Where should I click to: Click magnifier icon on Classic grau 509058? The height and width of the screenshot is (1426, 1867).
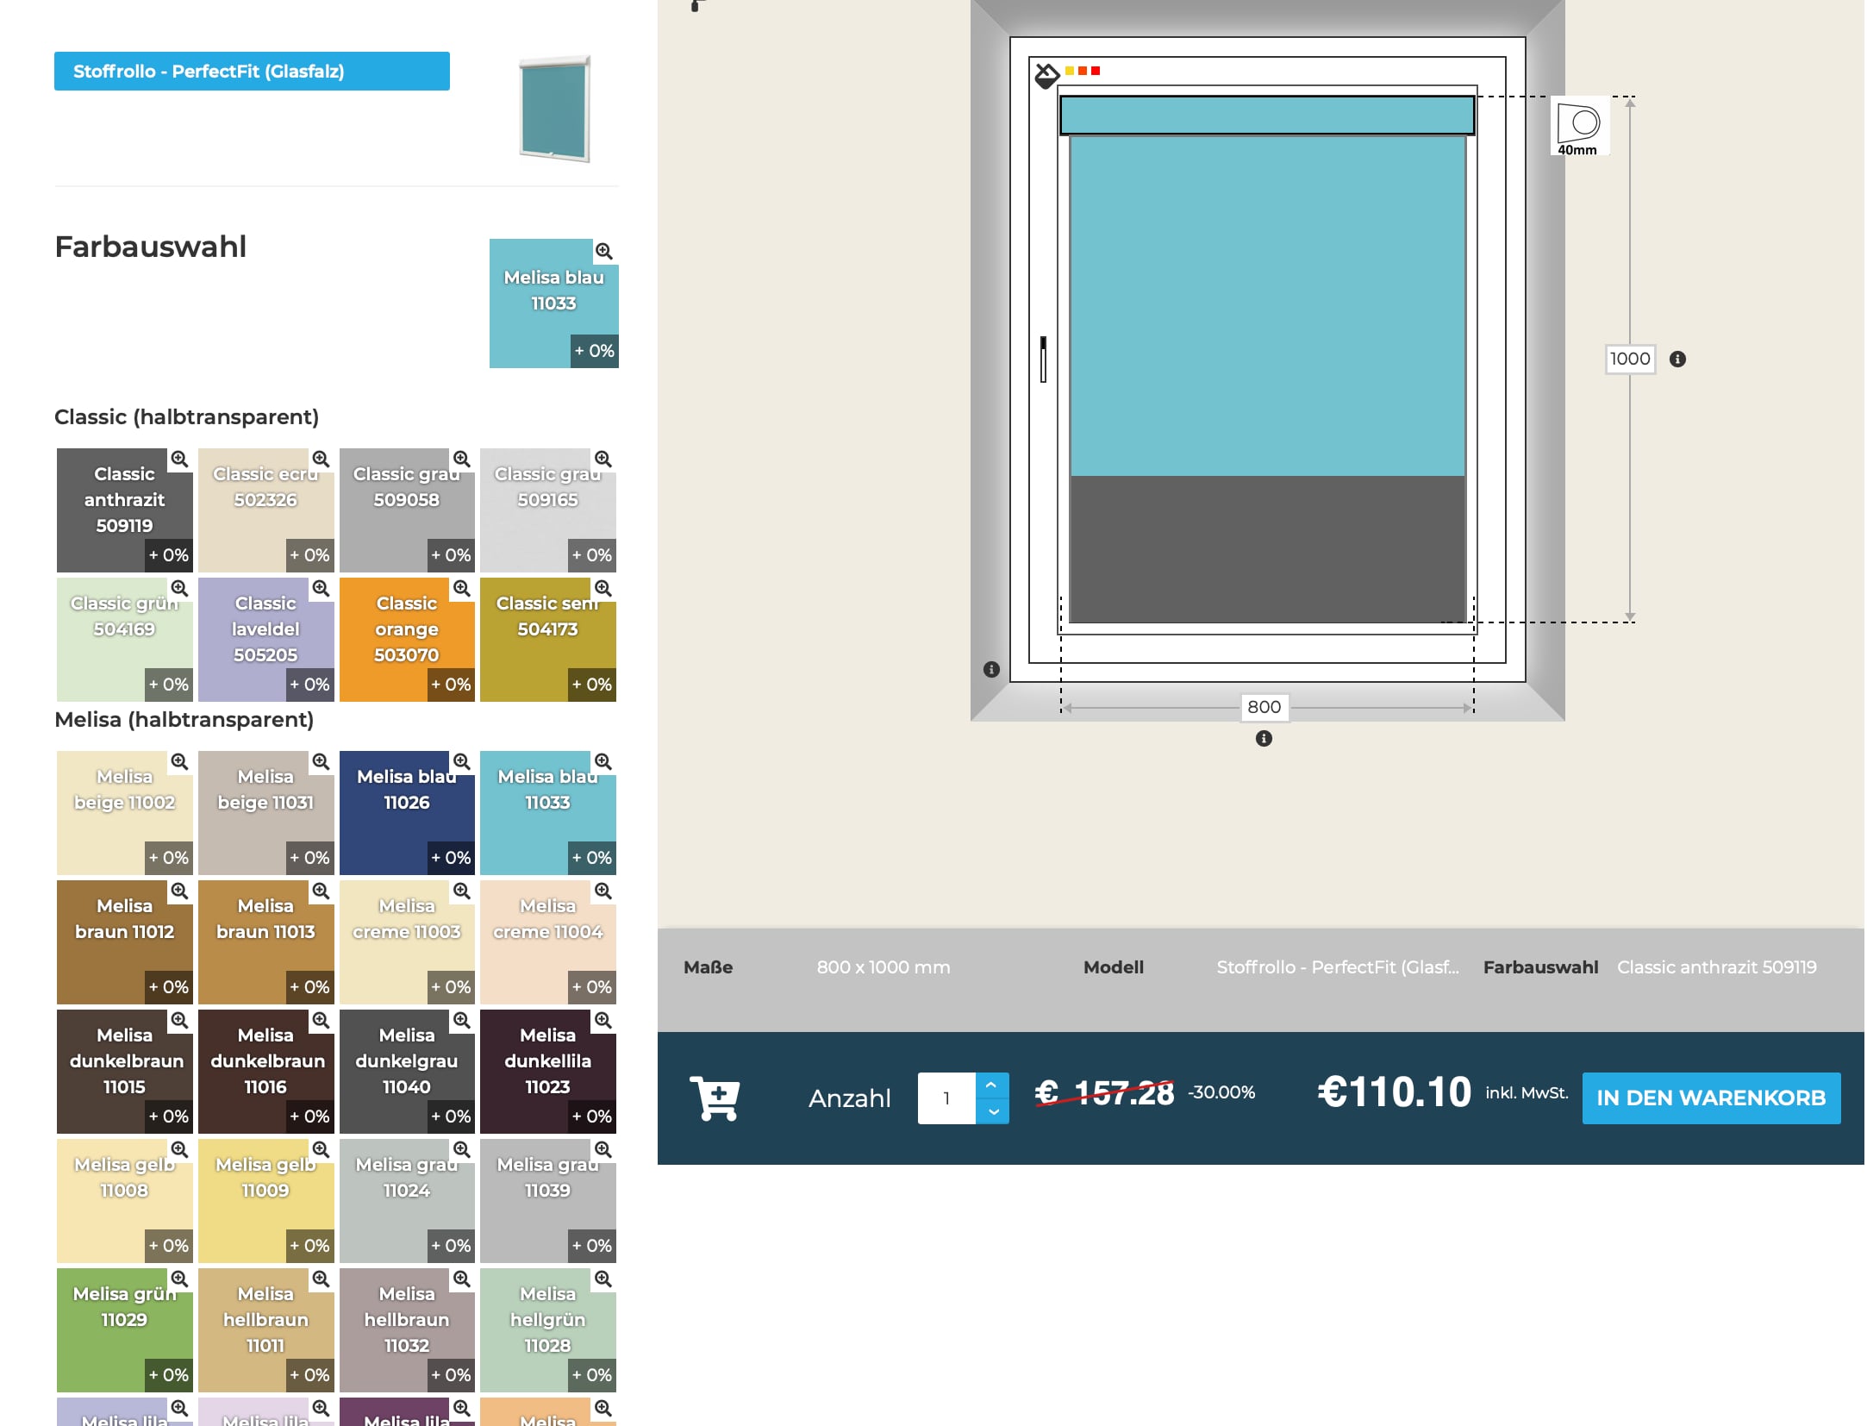coord(462,459)
